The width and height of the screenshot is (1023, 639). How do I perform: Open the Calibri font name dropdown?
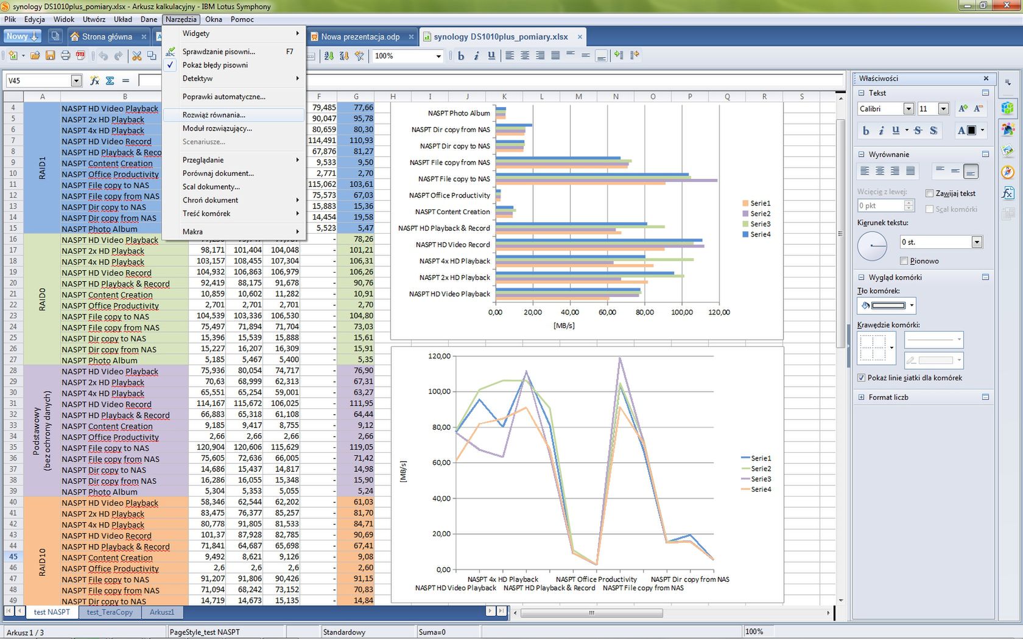[x=909, y=109]
